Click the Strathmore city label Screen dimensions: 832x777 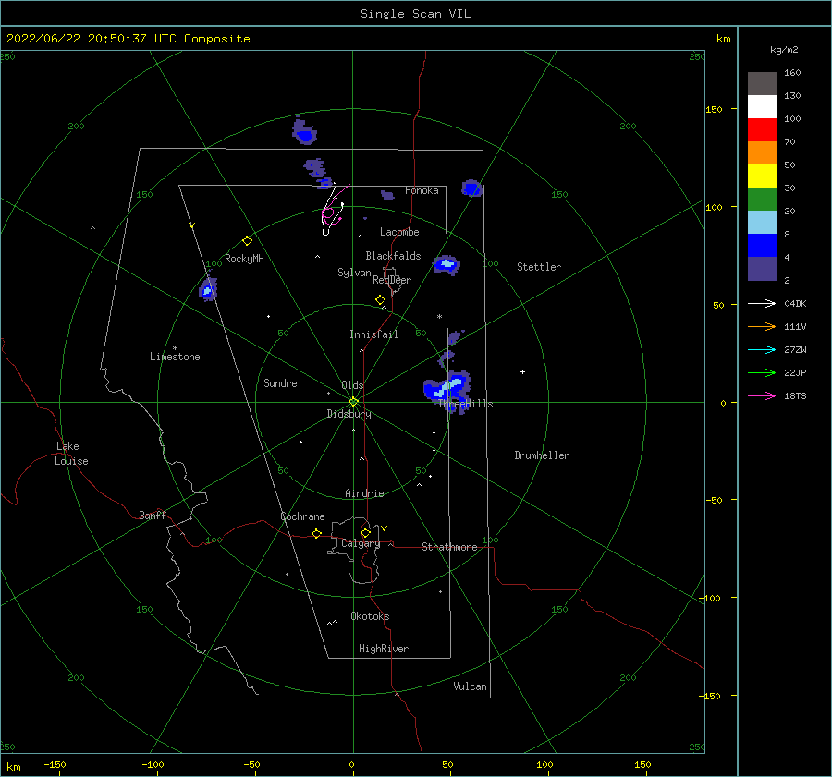click(x=449, y=547)
